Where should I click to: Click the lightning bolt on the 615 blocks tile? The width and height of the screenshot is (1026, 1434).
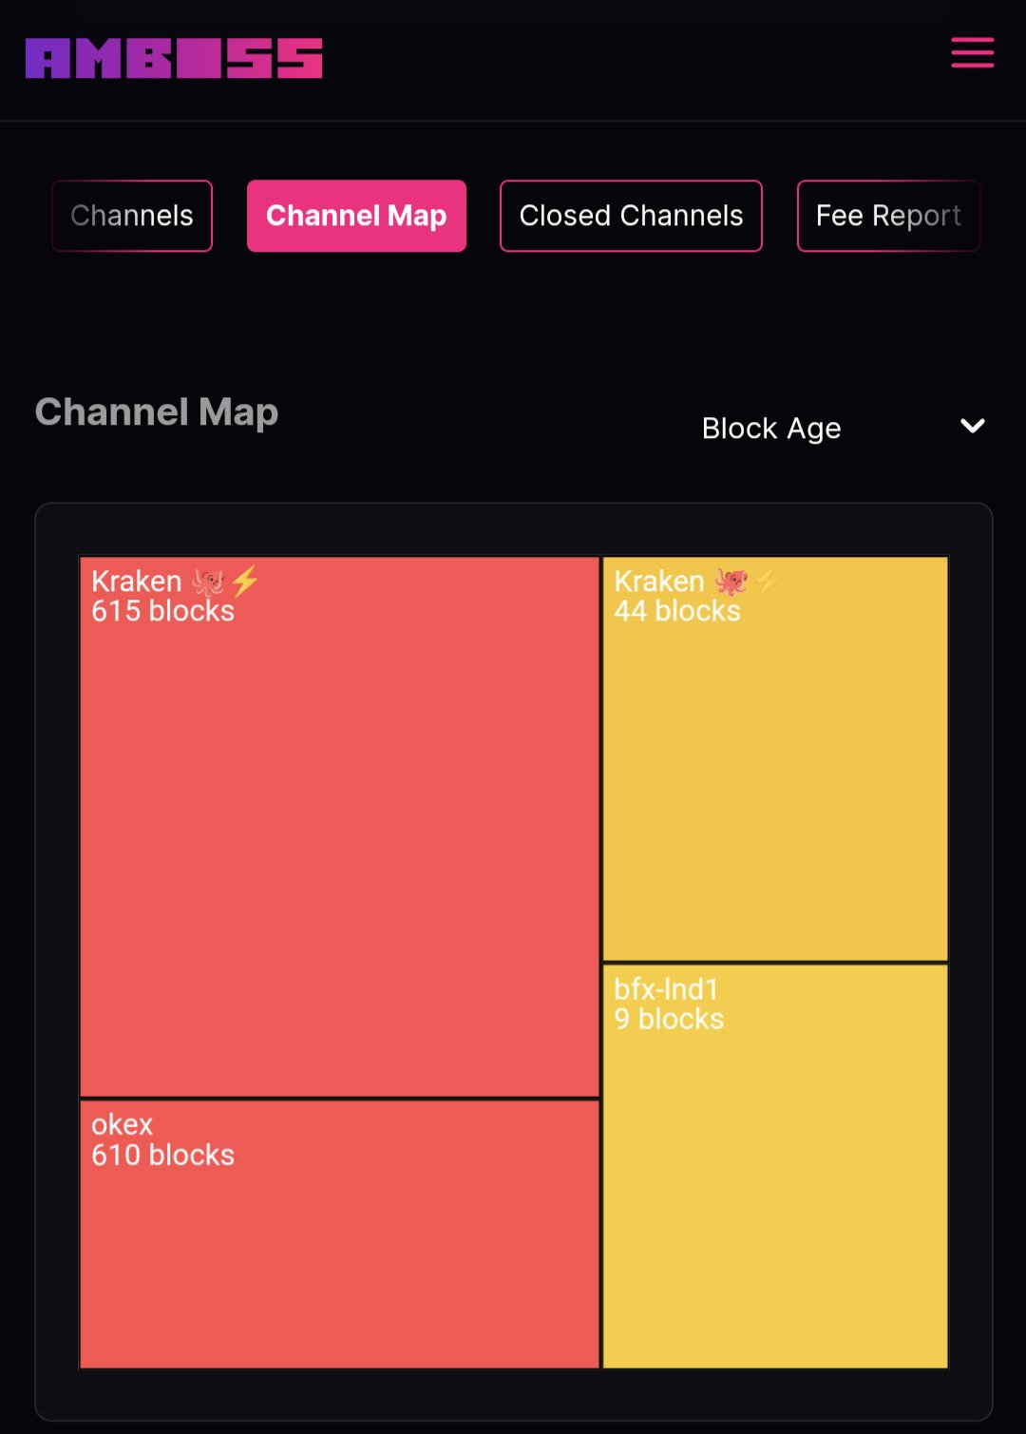coord(245,581)
